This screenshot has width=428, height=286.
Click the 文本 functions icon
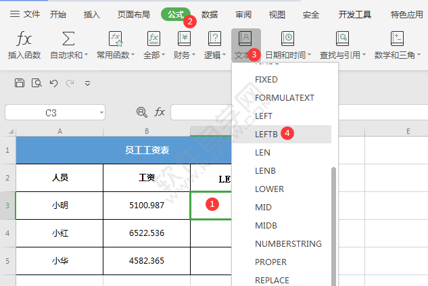(245, 39)
